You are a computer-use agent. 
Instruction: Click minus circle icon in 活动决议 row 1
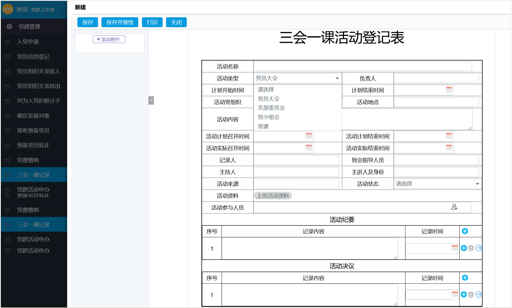(479, 295)
